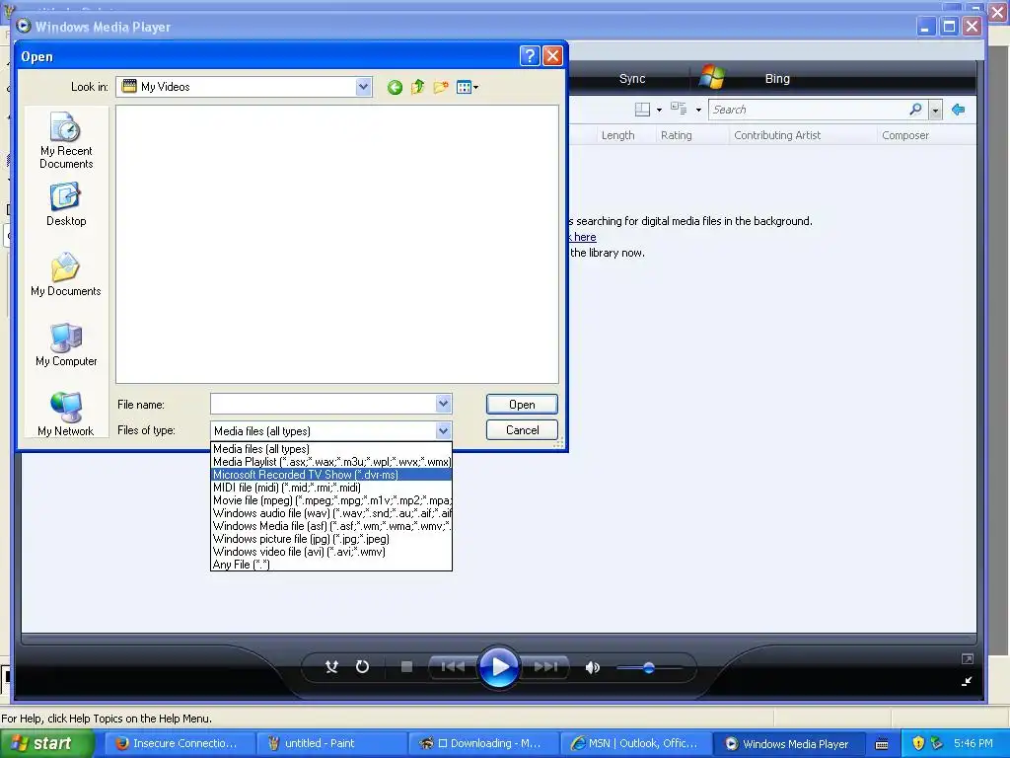Go up one folder level
The image size is (1010, 758).
click(417, 87)
